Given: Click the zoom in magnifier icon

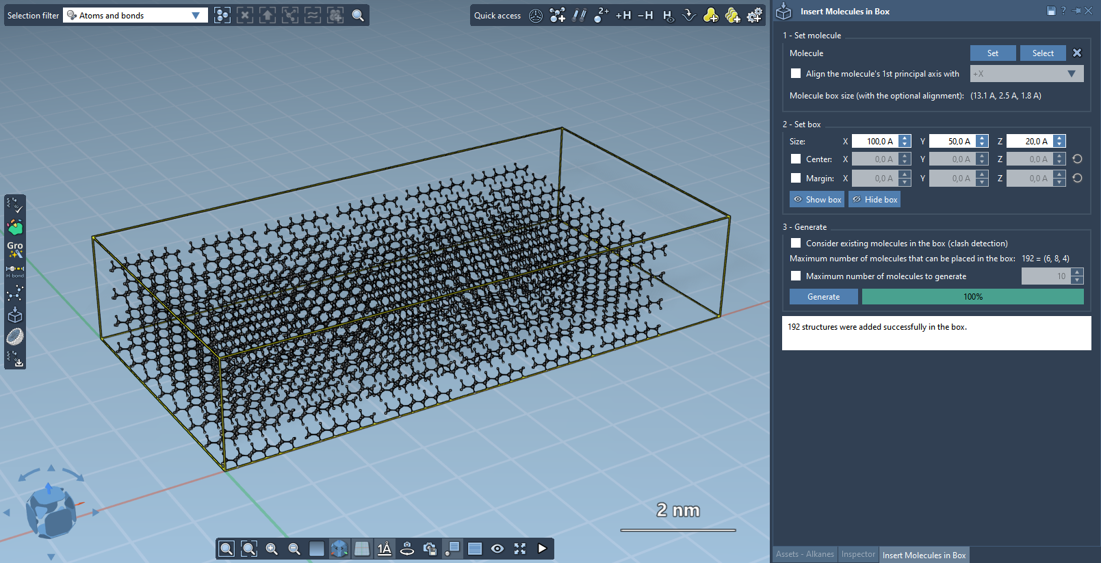Looking at the screenshot, I should click(x=272, y=549).
